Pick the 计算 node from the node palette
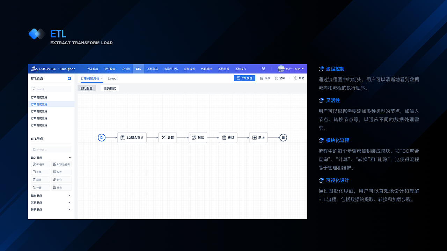The image size is (447, 251). point(41,188)
